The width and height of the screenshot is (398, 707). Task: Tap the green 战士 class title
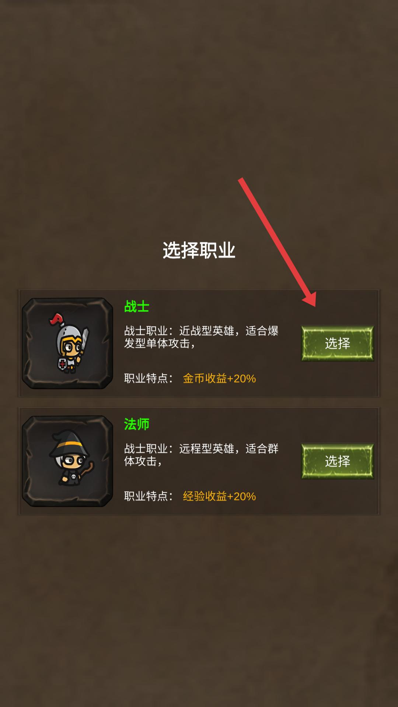[136, 306]
